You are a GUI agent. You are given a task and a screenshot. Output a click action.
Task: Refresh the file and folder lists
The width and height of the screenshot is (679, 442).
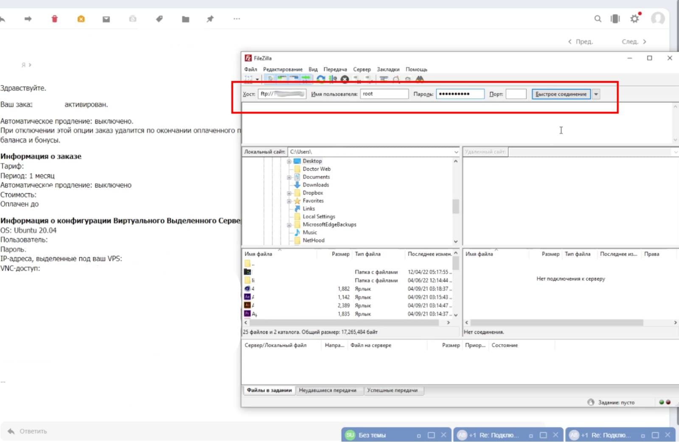pyautogui.click(x=321, y=78)
